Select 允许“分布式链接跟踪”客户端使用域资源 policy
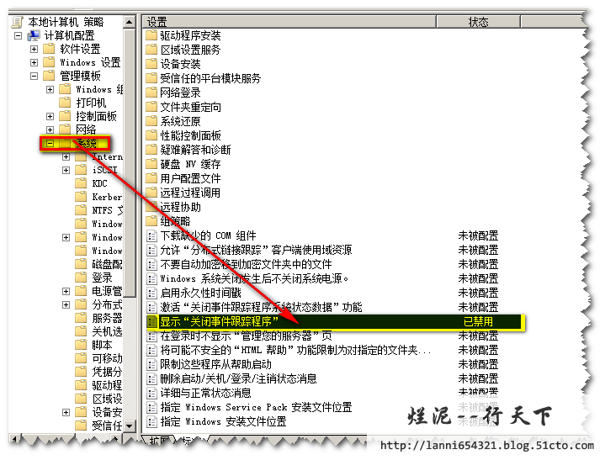 [x=256, y=251]
